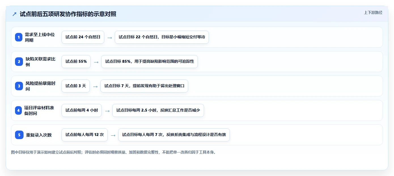Click number badge 1 for 需求至上线中位周期

[x=19, y=37]
